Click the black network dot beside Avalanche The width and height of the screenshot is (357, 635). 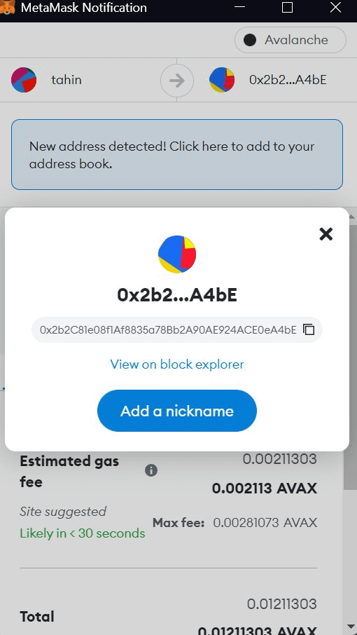(249, 40)
